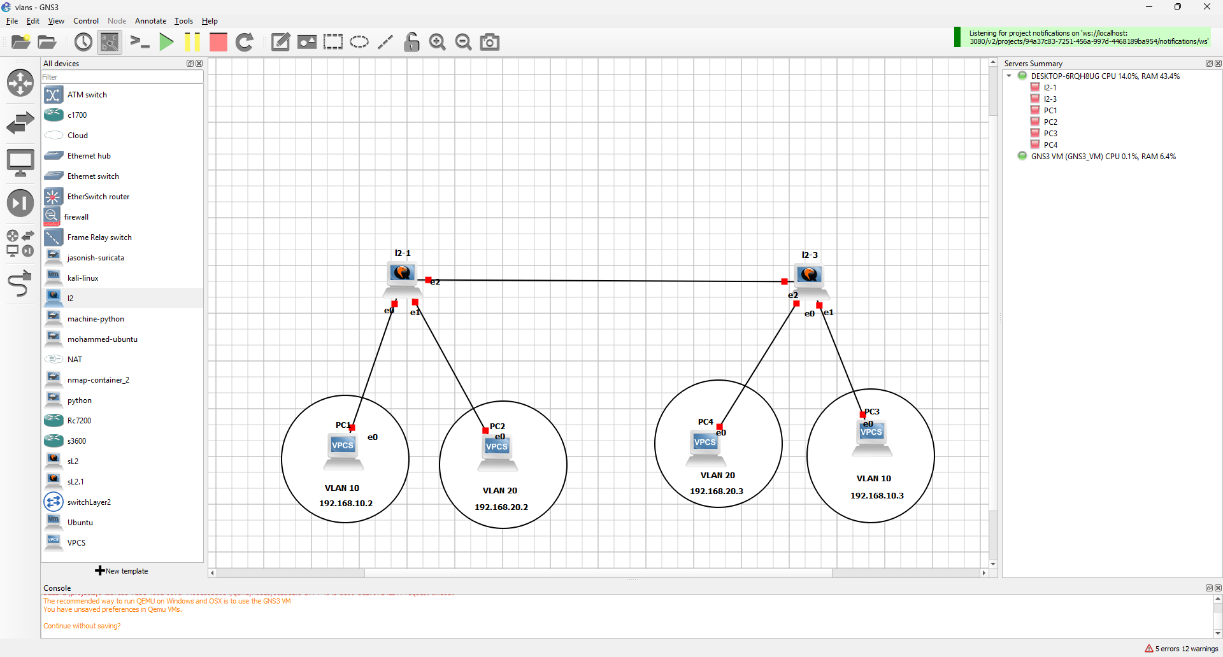Select the PC2 VPCS node
Screen dimensions: 1223x657
click(497, 453)
